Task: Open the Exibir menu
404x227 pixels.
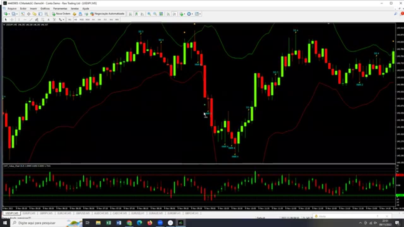Action: [23, 9]
